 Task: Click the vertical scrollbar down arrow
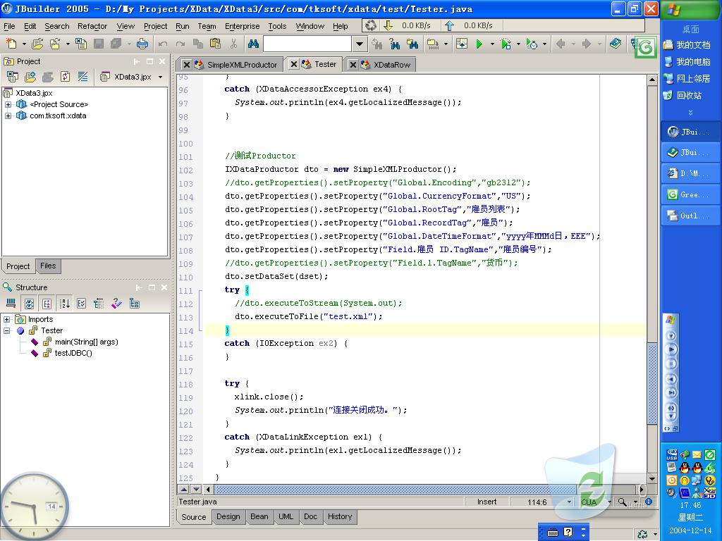click(652, 479)
